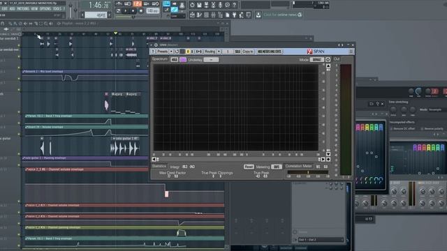Toggle SPAN SOLO button
The height and width of the screenshot is (251, 447).
tap(237, 52)
